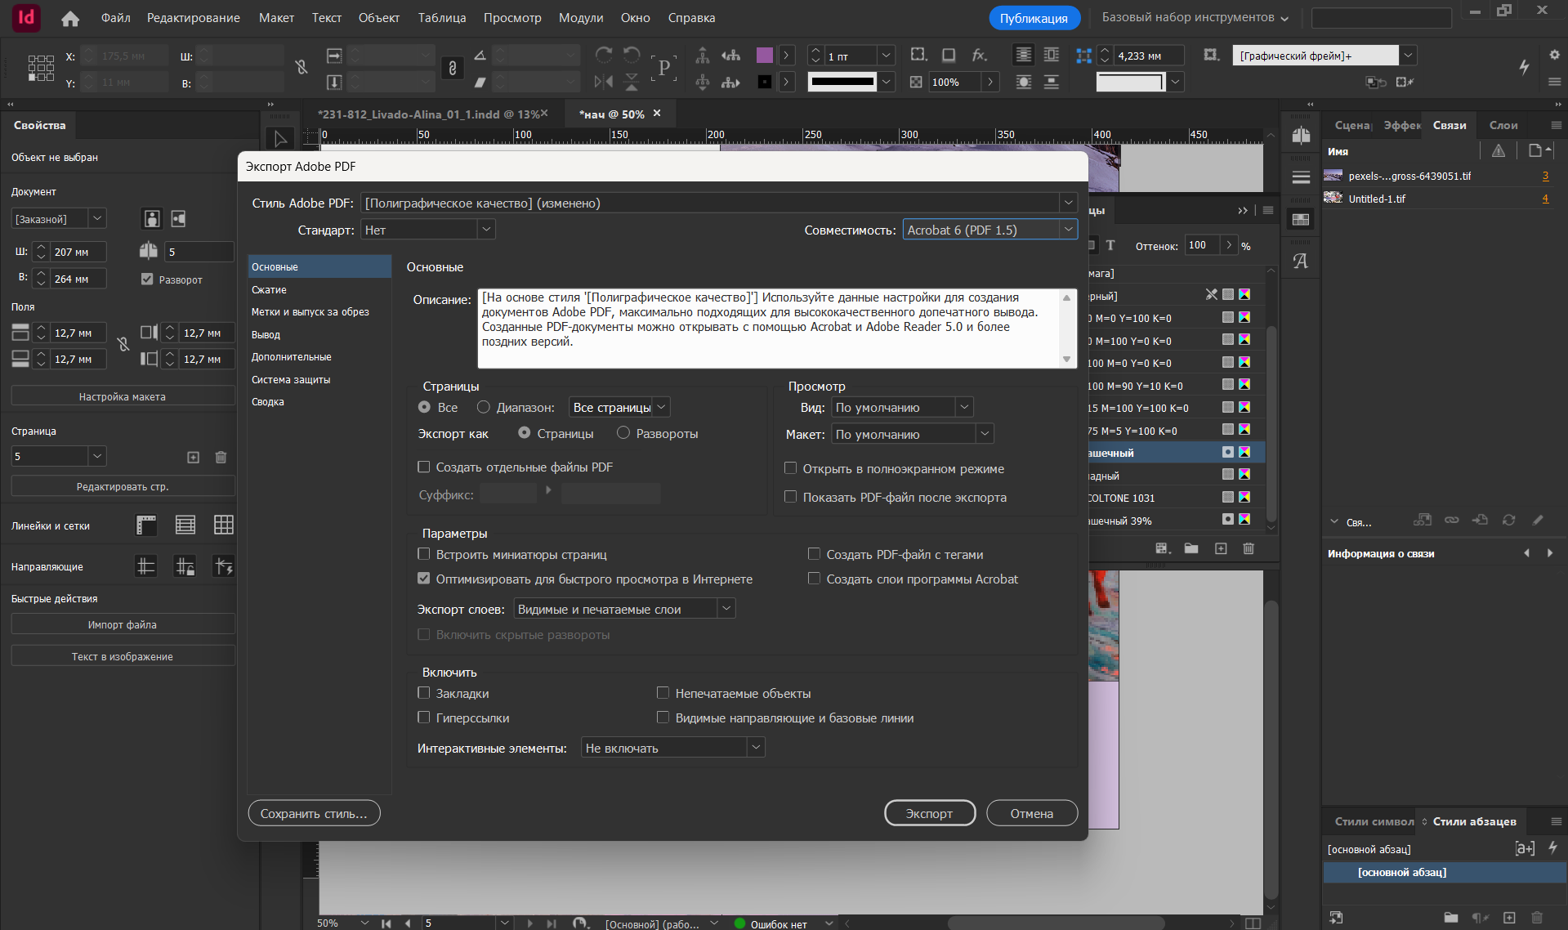Image resolution: width=1568 pixels, height=930 pixels.
Task: Open the Compatibility dropdown
Action: pos(989,230)
